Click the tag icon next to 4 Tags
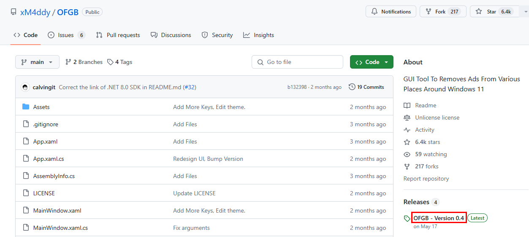This screenshot has height=237, width=529. [x=110, y=62]
